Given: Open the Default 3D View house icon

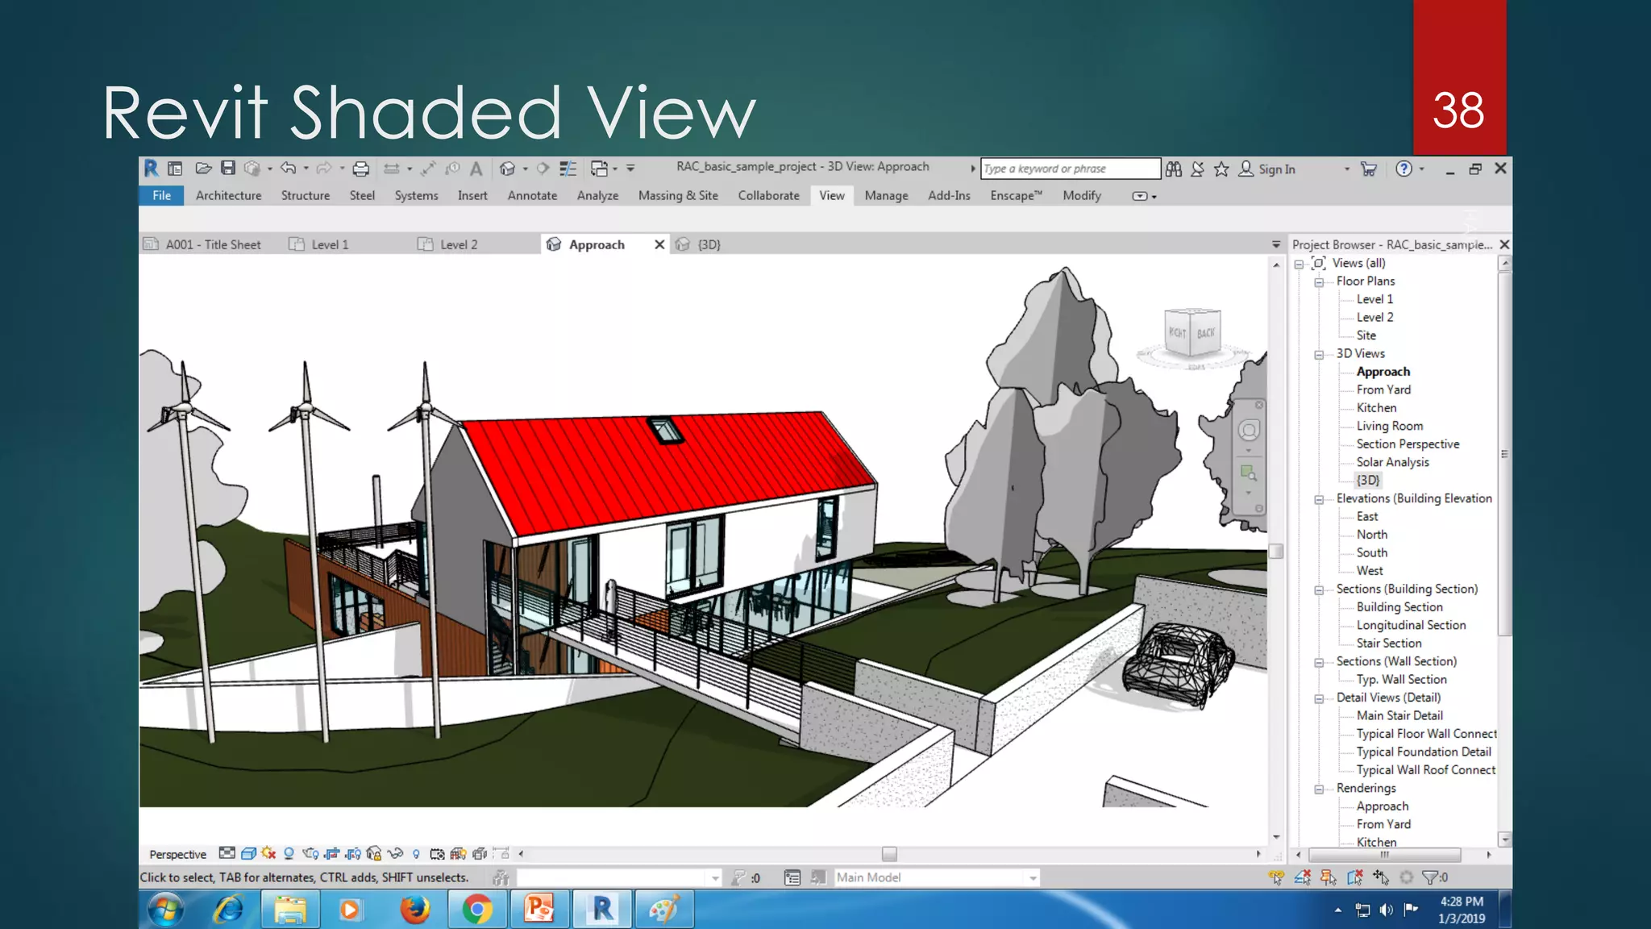Looking at the screenshot, I should 507,169.
